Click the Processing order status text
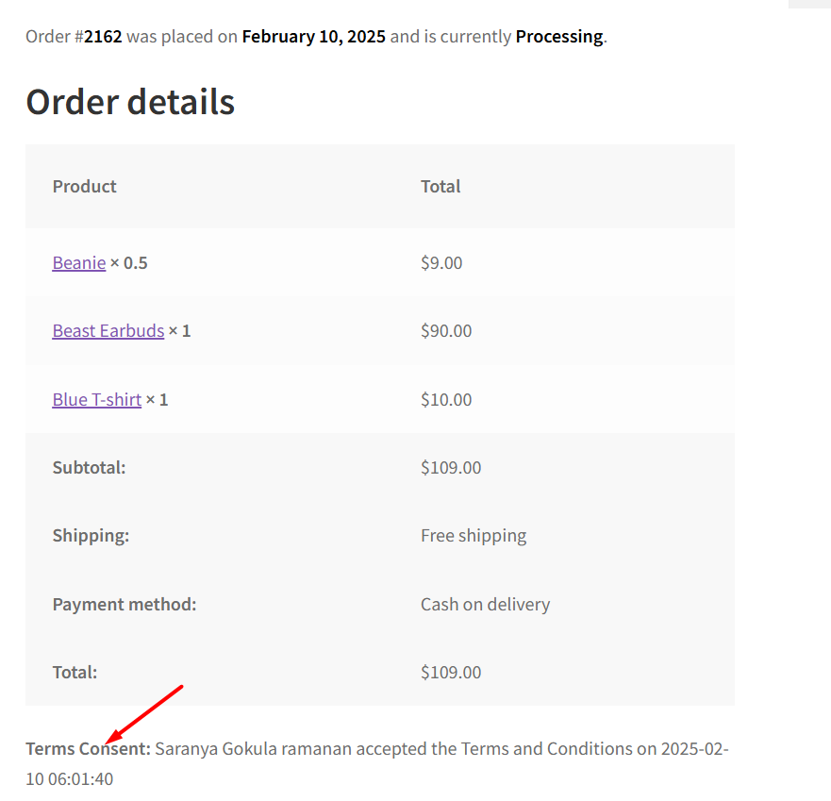 [x=558, y=37]
